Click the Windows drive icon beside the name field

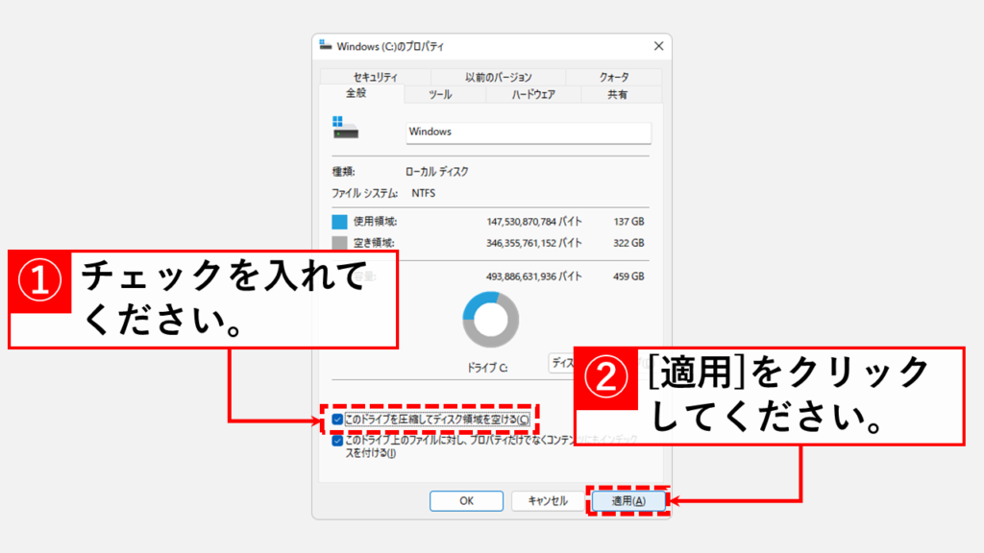pos(345,128)
